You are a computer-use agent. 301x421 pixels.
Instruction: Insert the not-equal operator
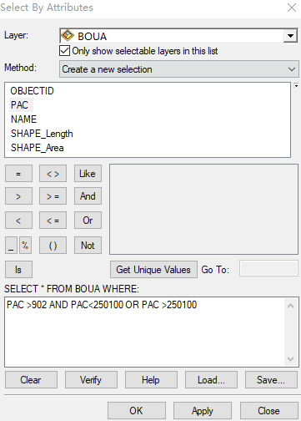tap(53, 174)
